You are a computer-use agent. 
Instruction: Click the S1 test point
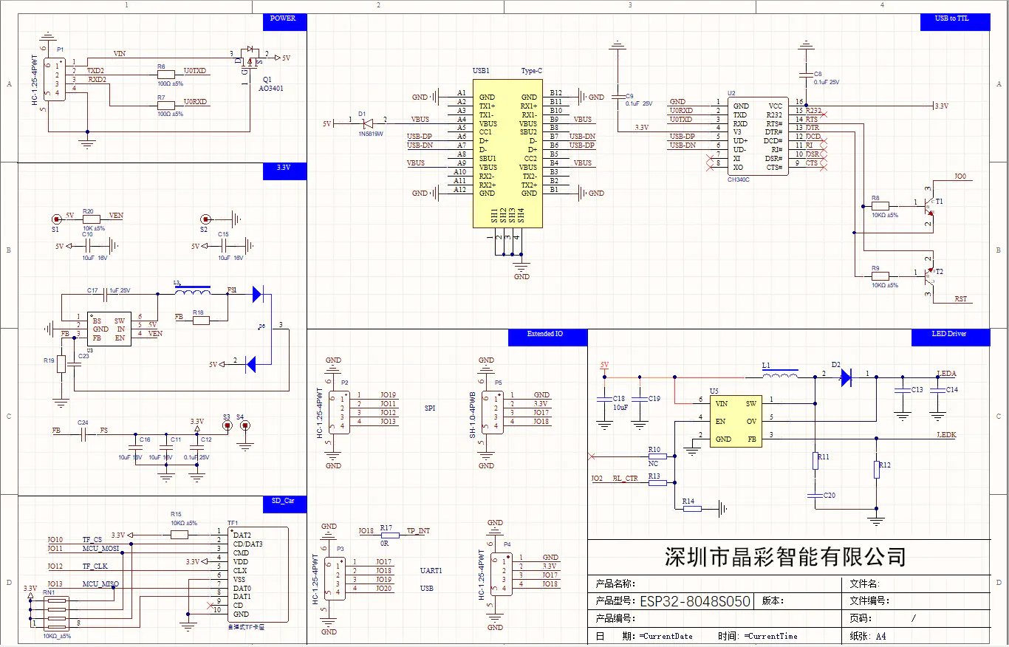[x=55, y=219]
